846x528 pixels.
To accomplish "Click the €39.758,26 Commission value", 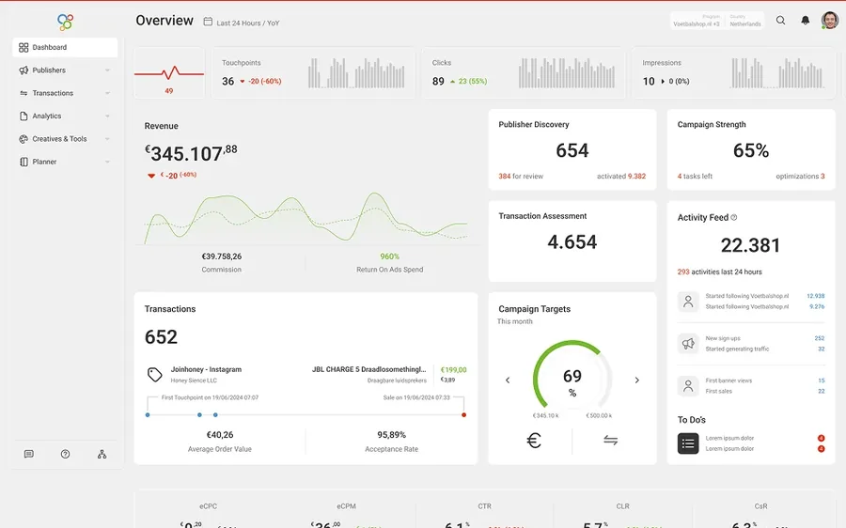I will click(x=221, y=256).
